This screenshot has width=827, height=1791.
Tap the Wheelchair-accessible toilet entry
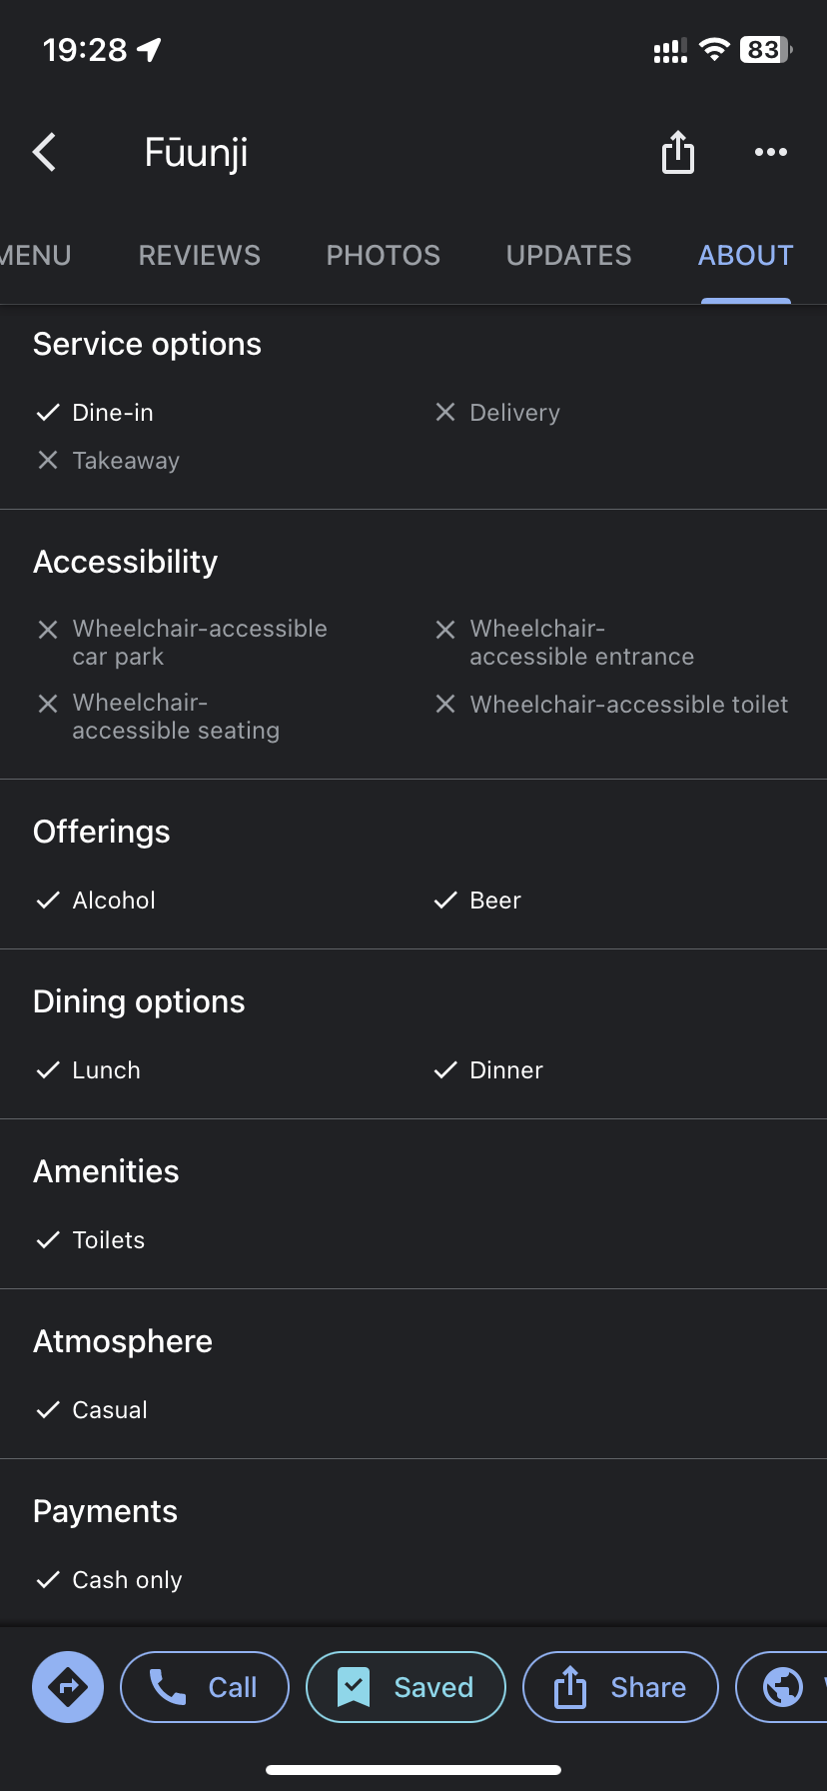[x=611, y=705]
